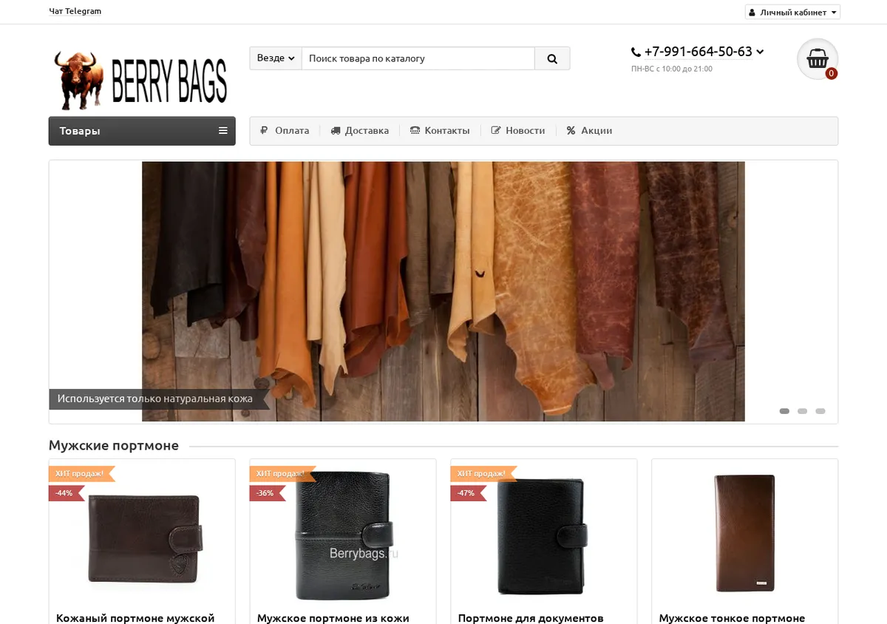Open the Кожаный портмоне мужской product link

pos(135,617)
